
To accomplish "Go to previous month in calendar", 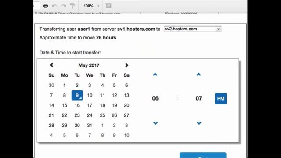I will (x=52, y=65).
